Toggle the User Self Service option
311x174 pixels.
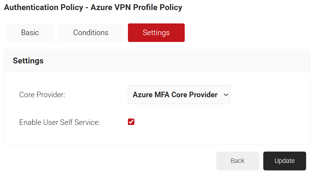point(131,122)
